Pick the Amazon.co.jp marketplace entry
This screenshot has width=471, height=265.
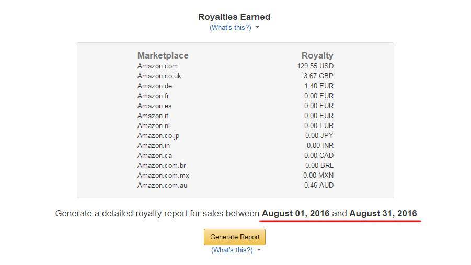158,135
